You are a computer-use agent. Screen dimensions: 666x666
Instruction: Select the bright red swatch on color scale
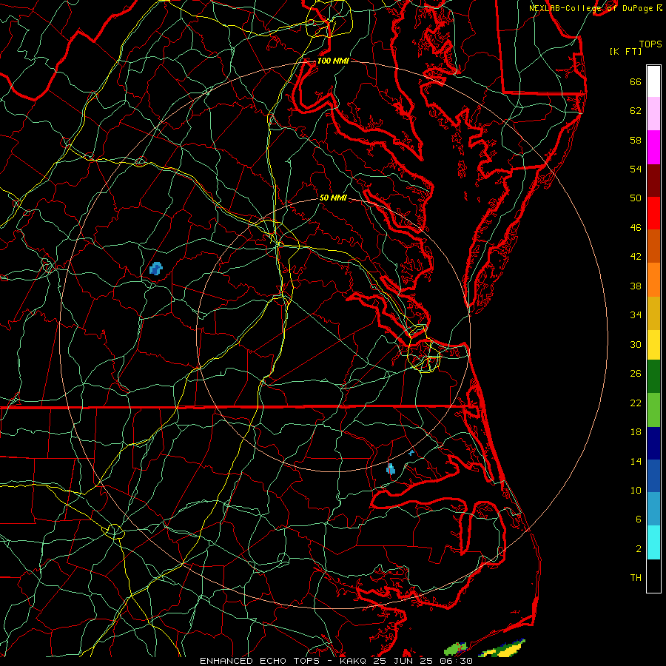coord(653,213)
